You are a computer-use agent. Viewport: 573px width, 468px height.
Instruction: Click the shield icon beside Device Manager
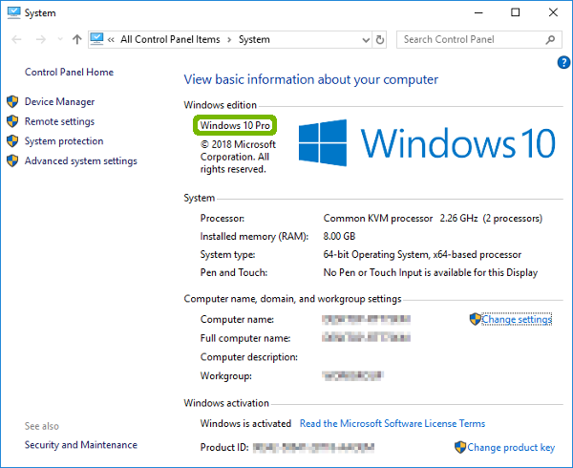(12, 101)
